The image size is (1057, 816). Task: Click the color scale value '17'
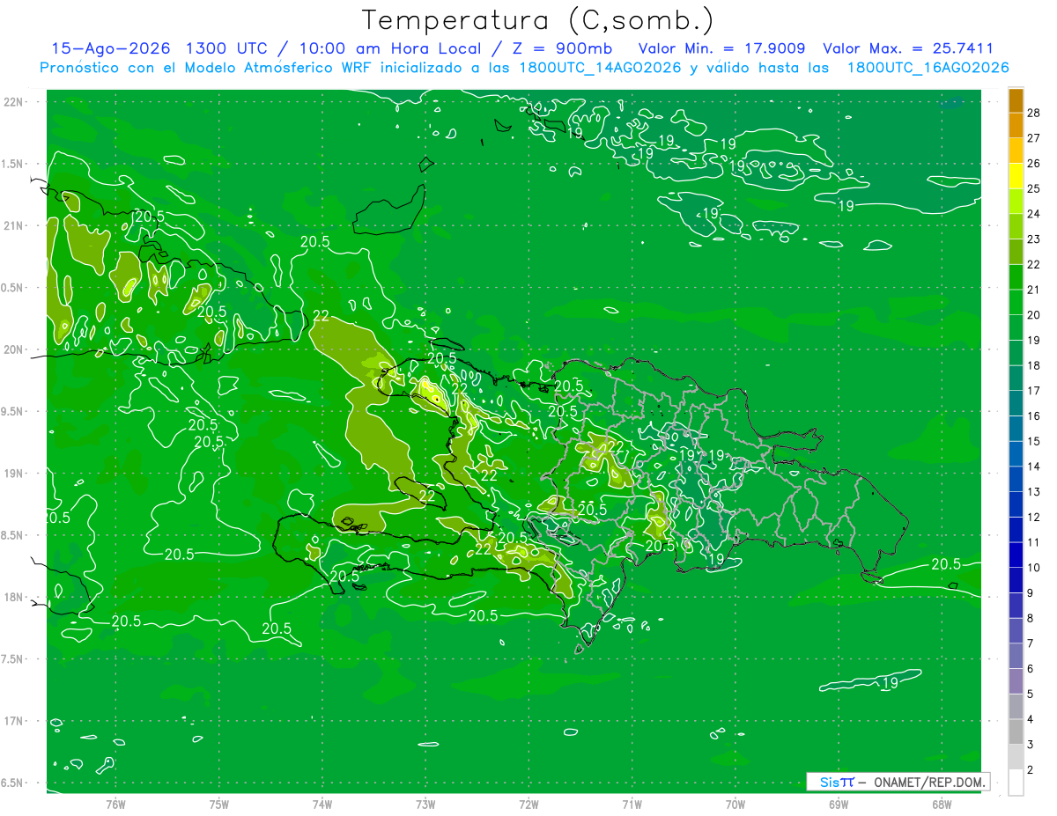pyautogui.click(x=1034, y=391)
